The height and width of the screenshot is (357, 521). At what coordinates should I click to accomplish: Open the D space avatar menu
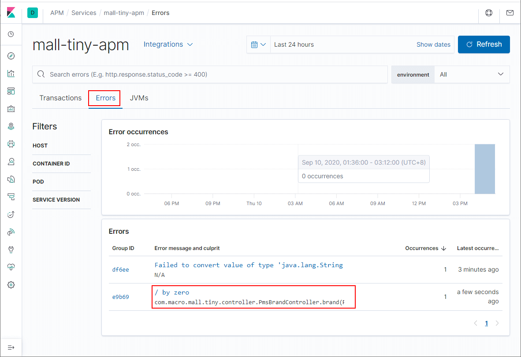click(x=33, y=13)
